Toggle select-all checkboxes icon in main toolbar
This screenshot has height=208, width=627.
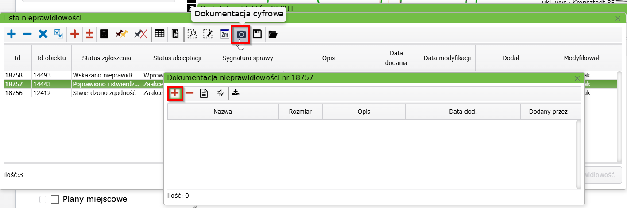(x=58, y=34)
